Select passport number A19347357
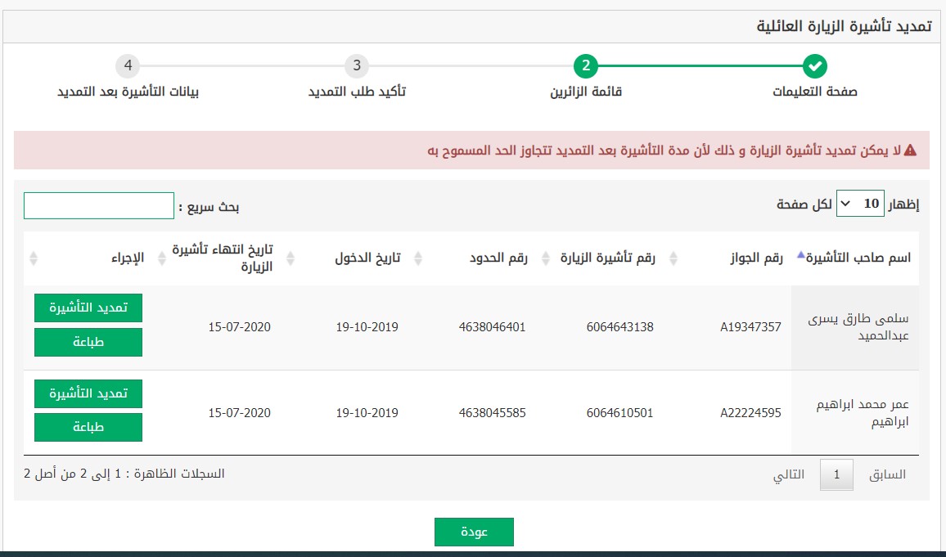Screen dimensions: 946x557 click(x=750, y=327)
